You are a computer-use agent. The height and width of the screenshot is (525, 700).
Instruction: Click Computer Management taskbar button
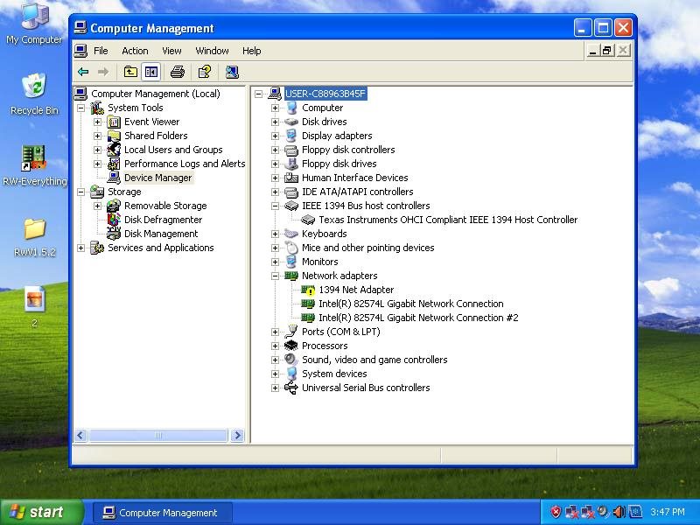tap(163, 513)
